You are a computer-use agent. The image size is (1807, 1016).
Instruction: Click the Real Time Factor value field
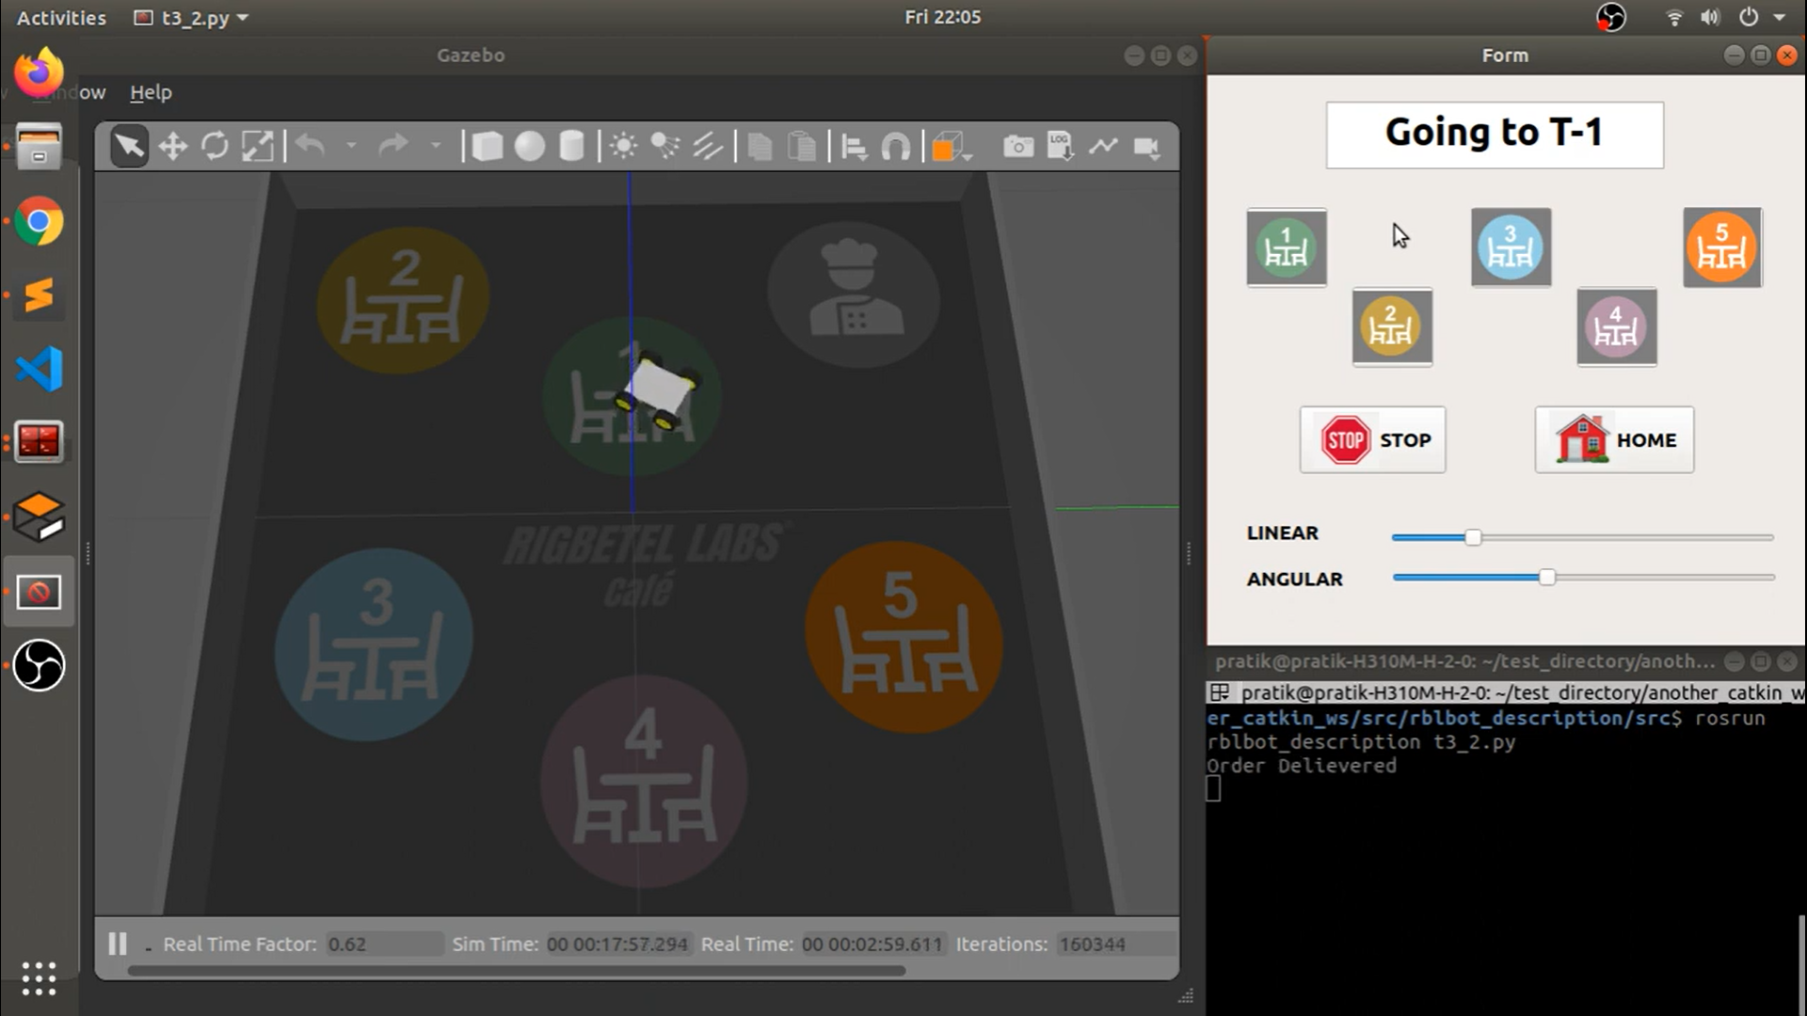[383, 944]
